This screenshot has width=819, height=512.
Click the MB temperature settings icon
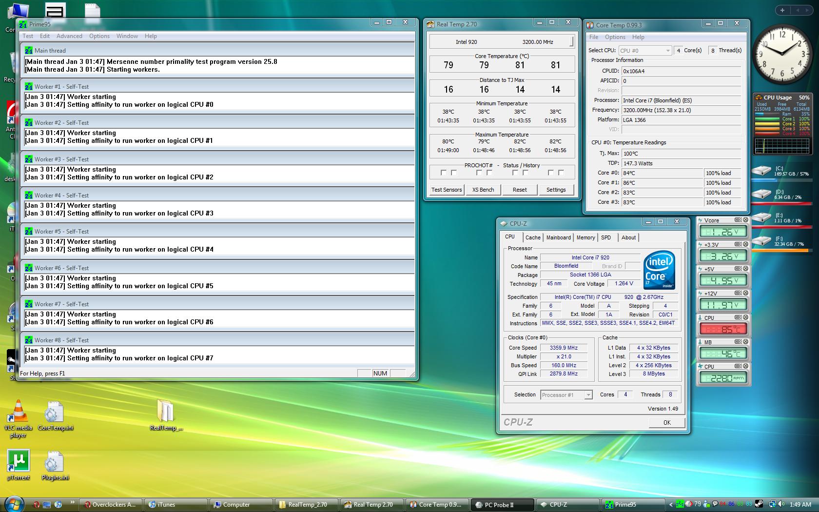click(738, 342)
